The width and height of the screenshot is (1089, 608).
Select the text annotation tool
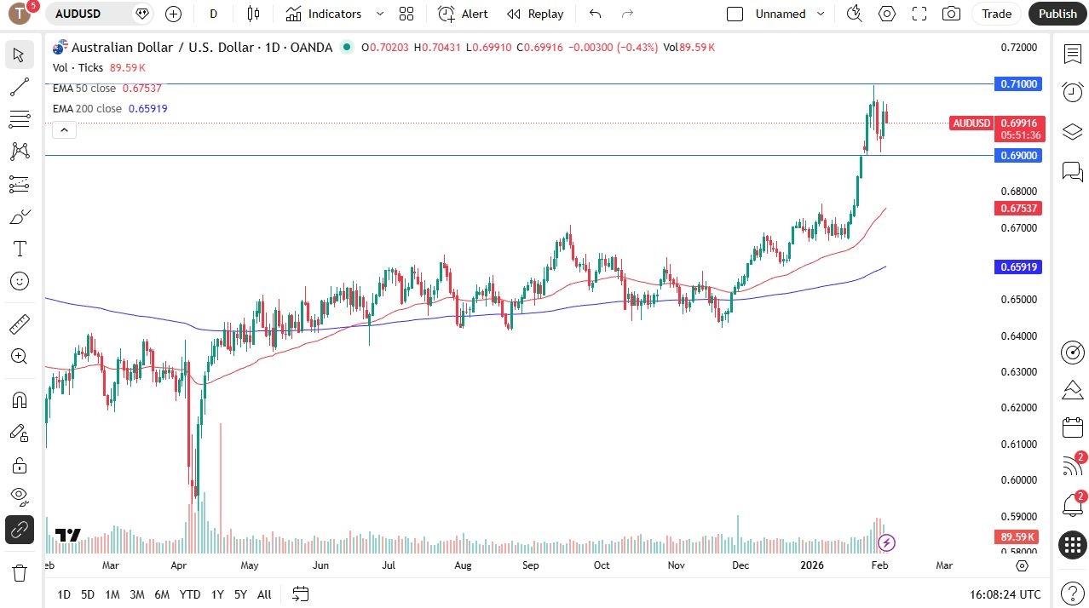coord(19,249)
